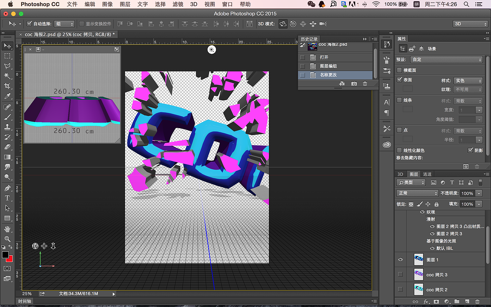Open the 文件 menu
Viewport: 491px width, 307px height.
(72, 4)
